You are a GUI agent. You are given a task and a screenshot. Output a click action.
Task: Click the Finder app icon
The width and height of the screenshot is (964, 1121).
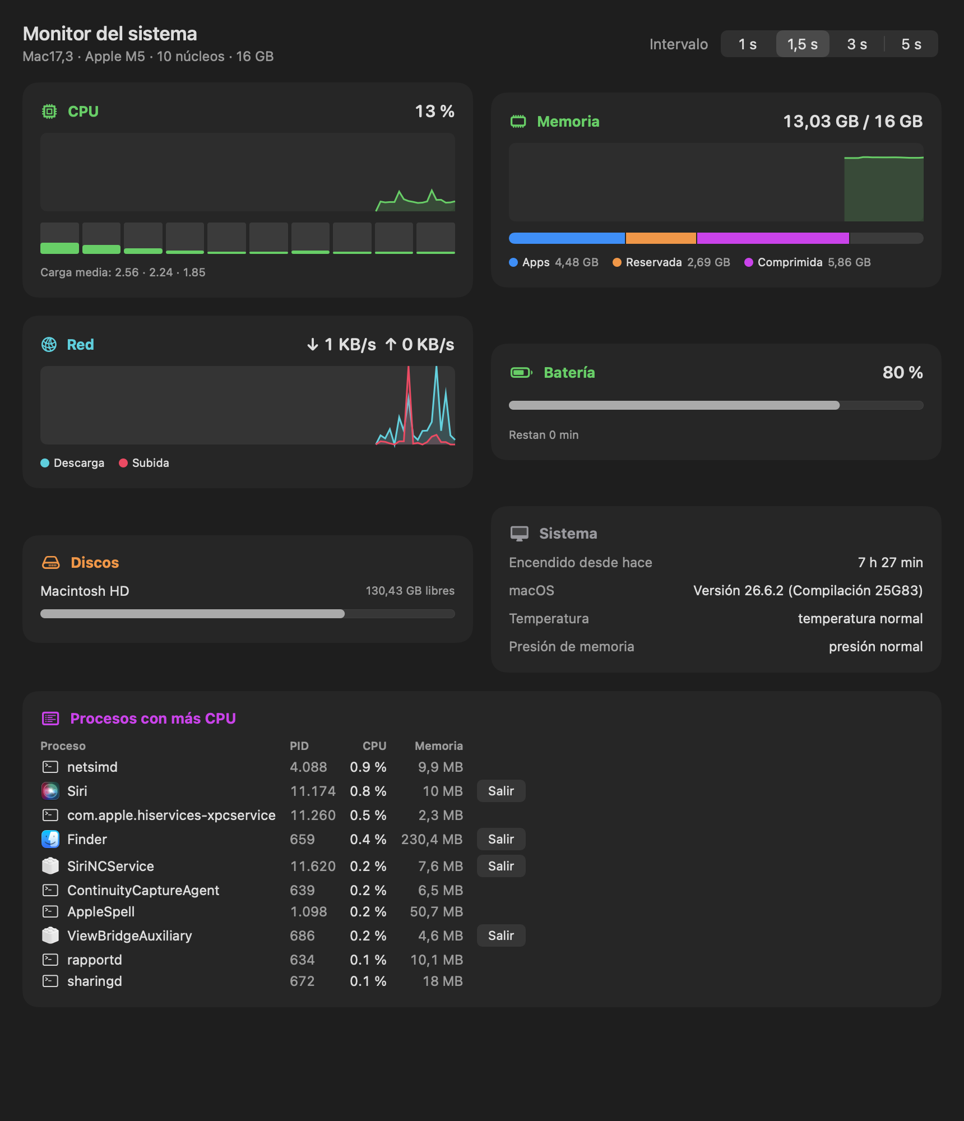(50, 839)
